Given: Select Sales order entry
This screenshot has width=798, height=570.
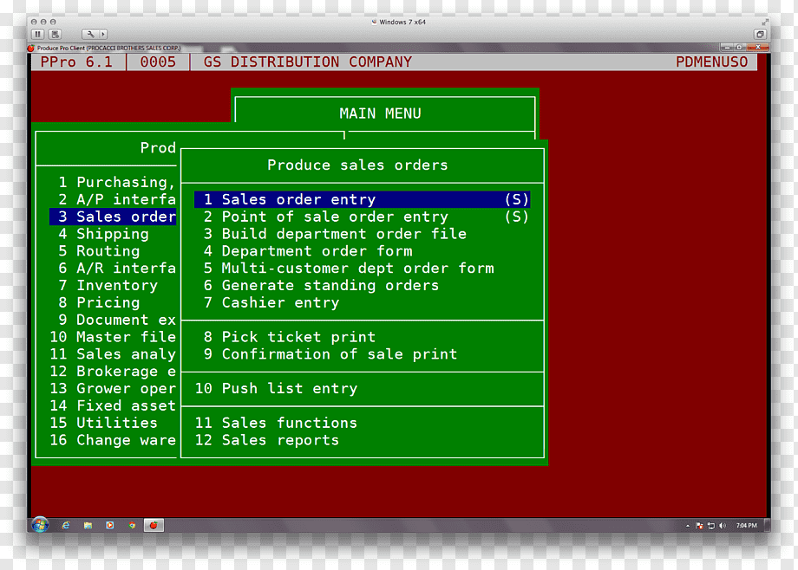Looking at the screenshot, I should coord(362,199).
